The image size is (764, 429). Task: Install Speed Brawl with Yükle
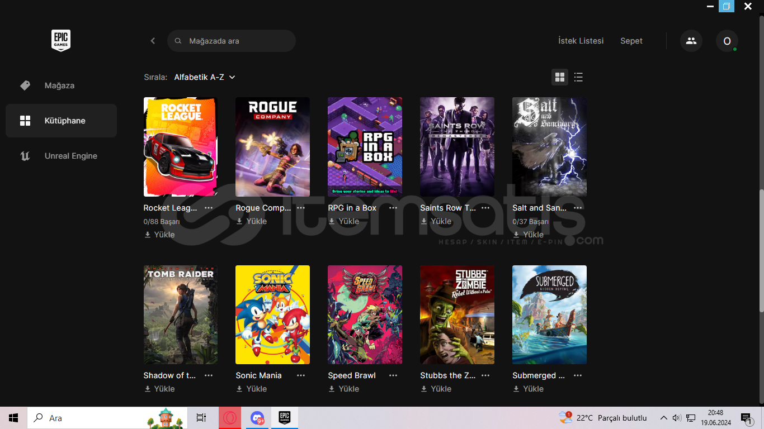pos(343,389)
